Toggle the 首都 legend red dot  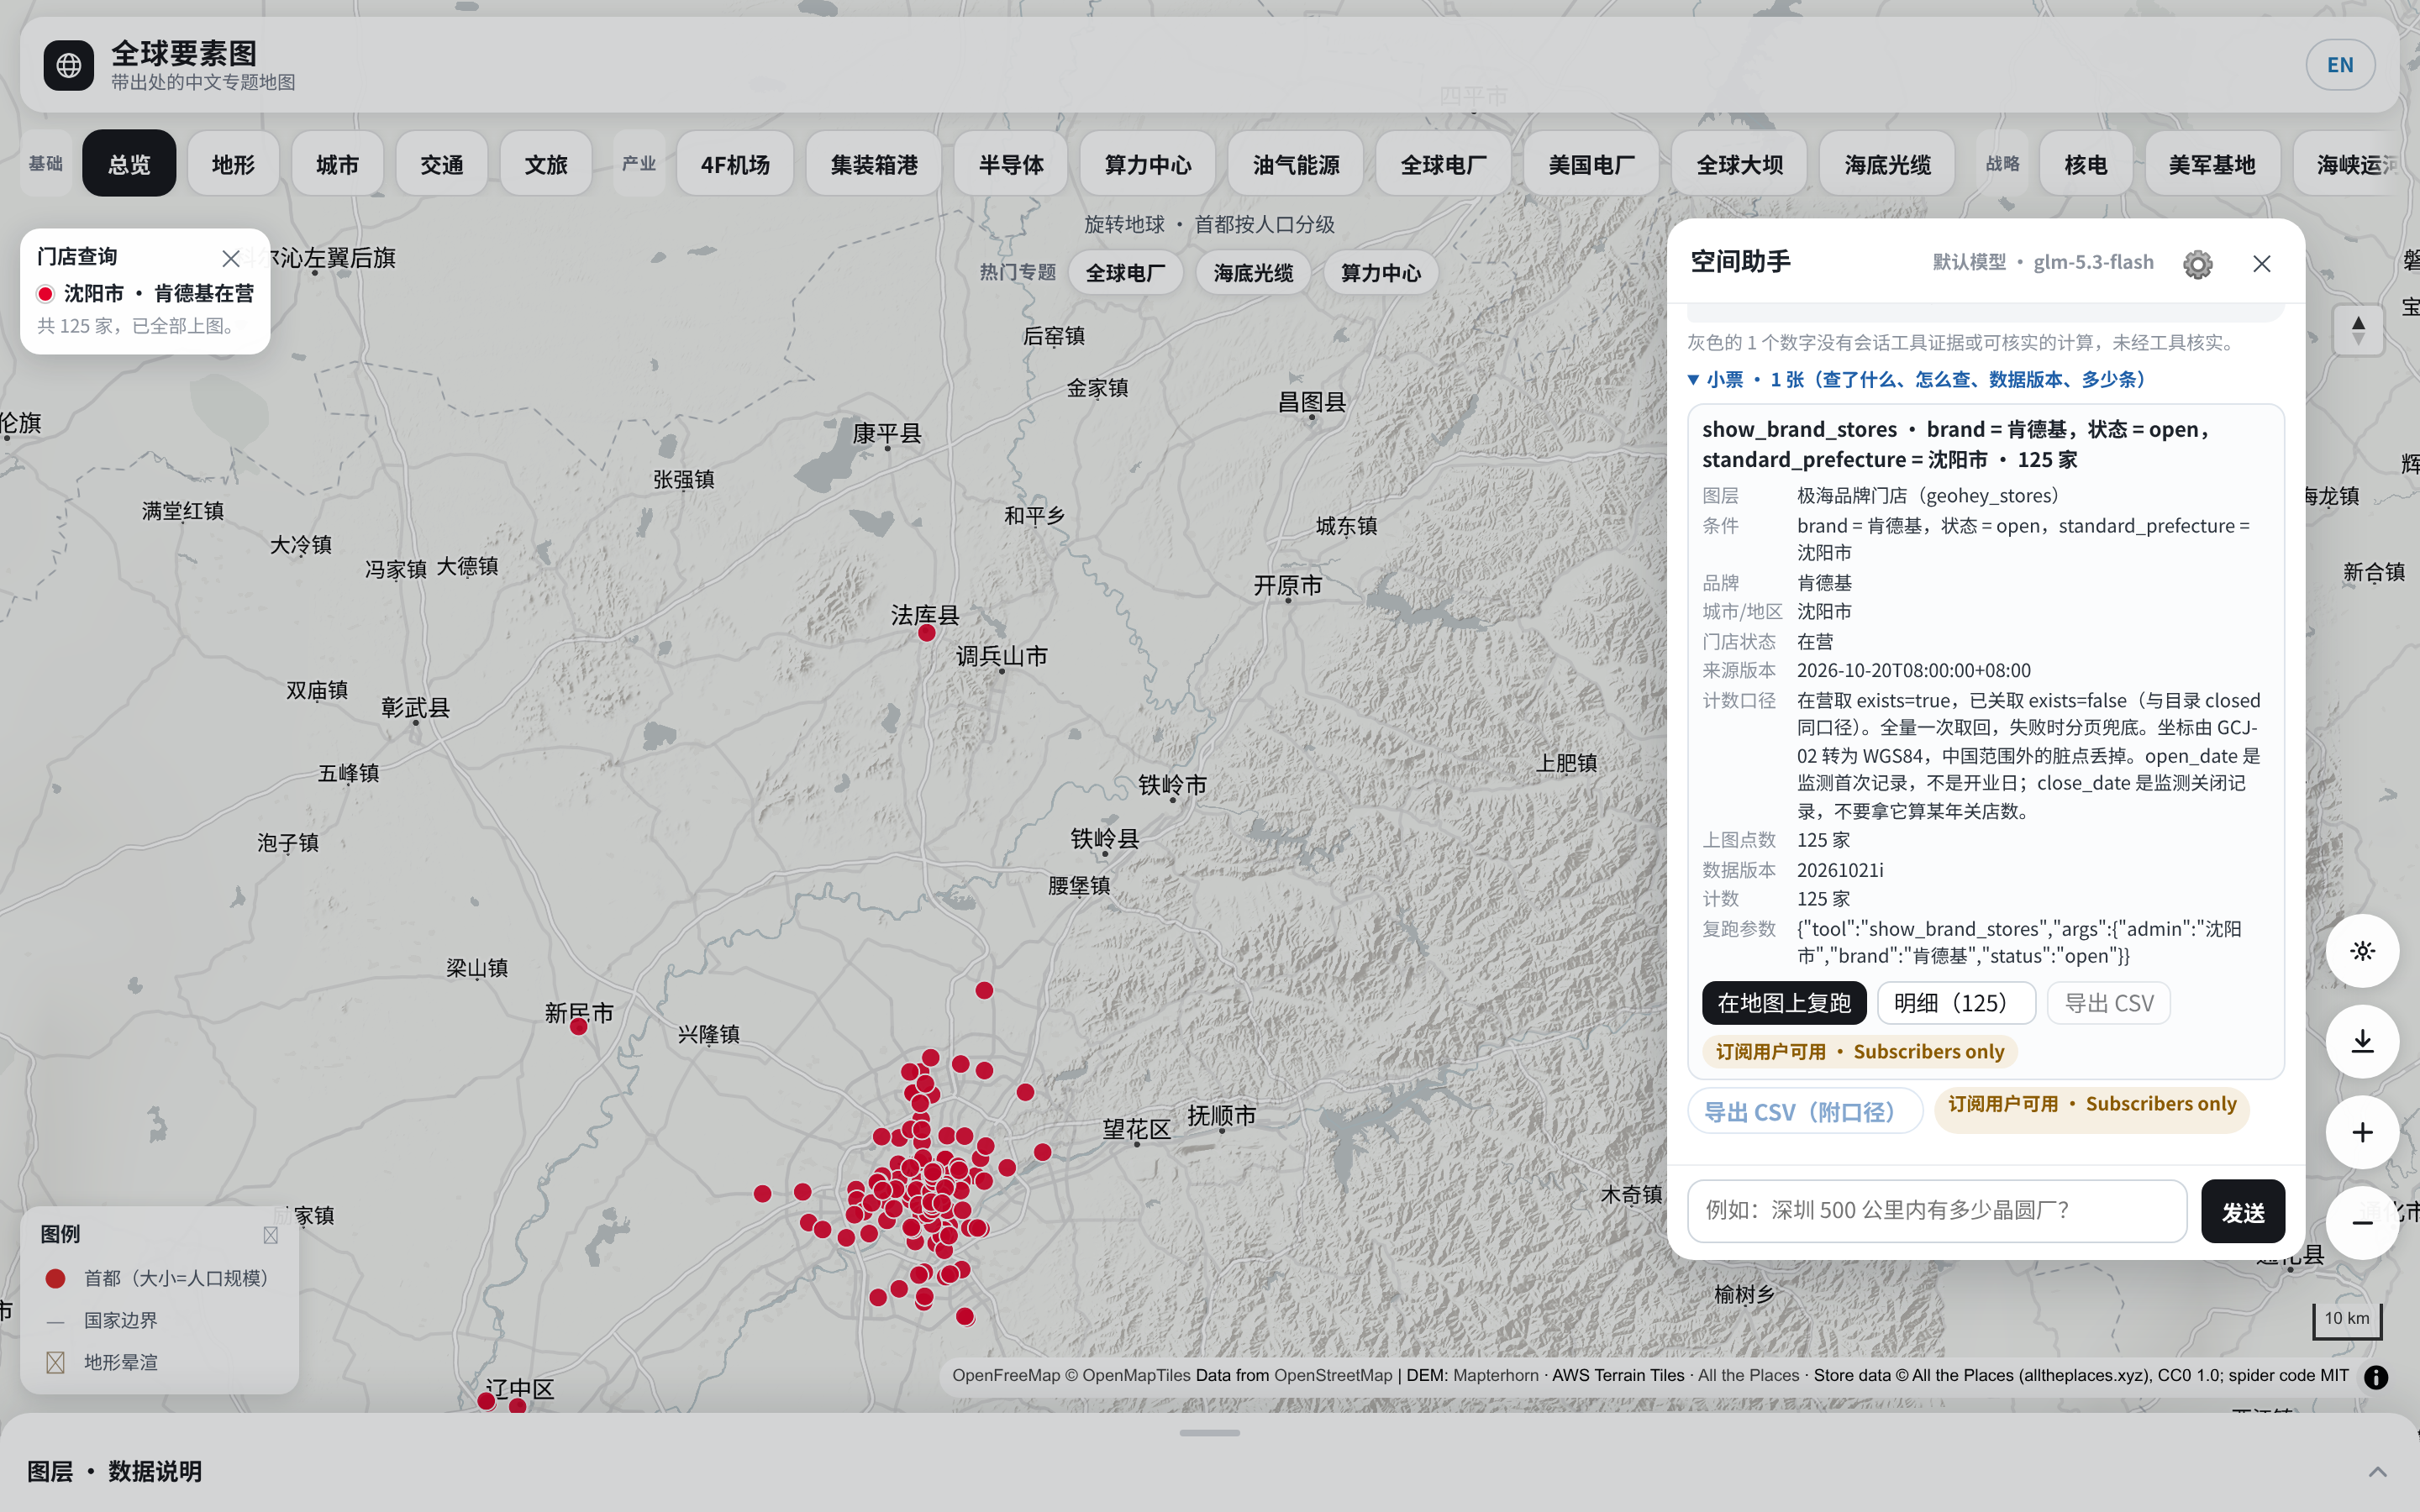pyautogui.click(x=56, y=1278)
